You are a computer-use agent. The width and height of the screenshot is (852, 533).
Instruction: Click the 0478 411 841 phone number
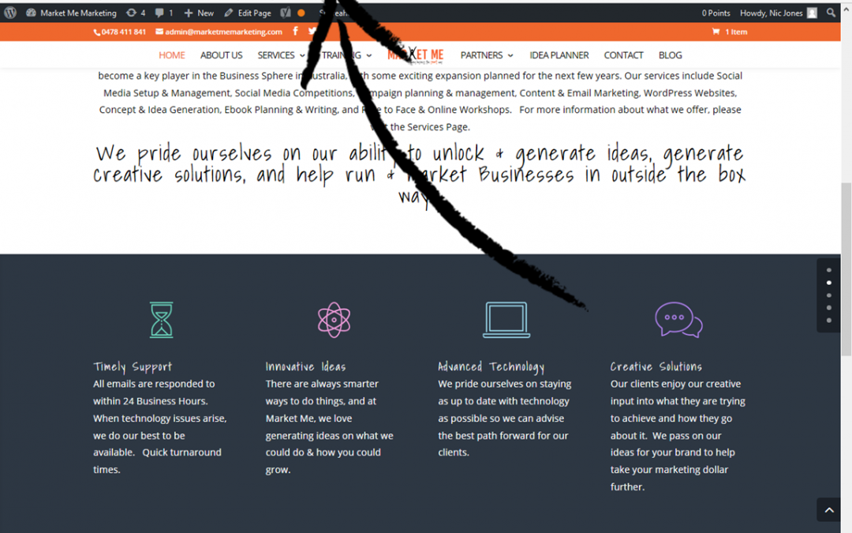pos(124,32)
